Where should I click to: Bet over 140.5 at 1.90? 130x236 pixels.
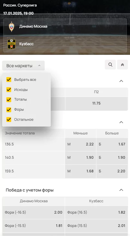click(x=112, y=157)
